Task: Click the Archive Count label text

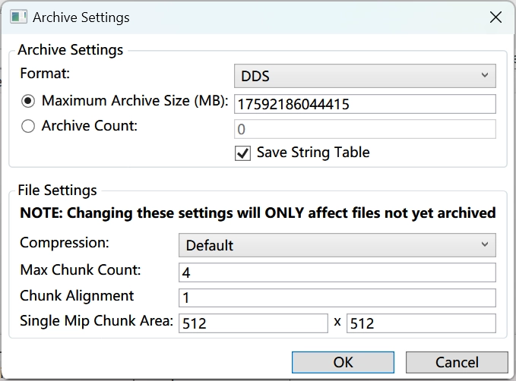Action: [90, 126]
